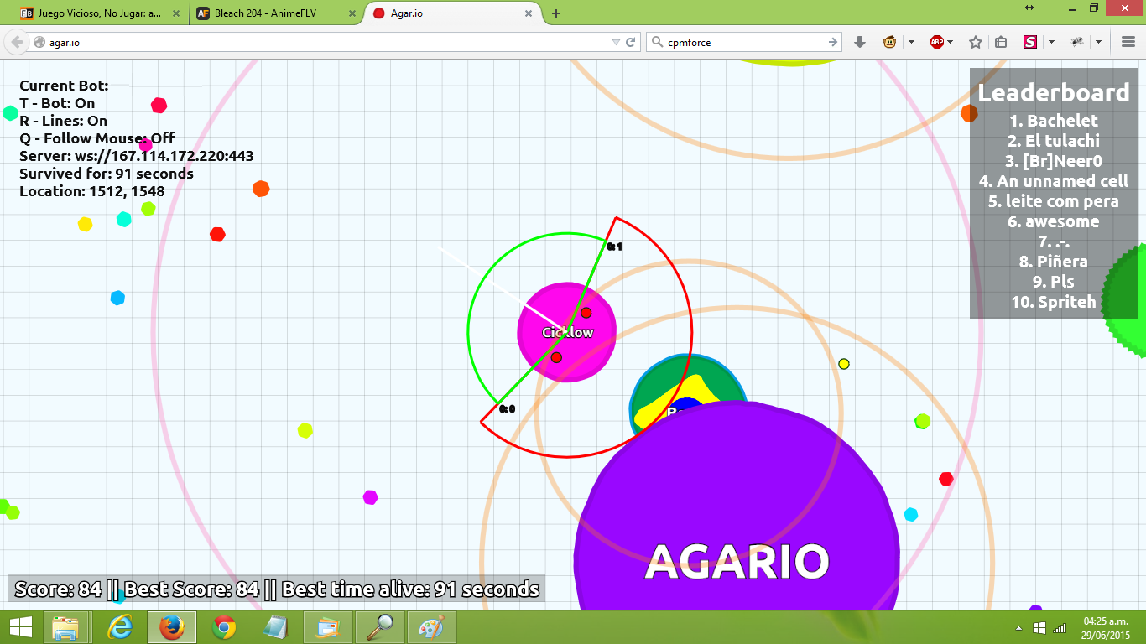
Task: Click 'R - Lines: On' text
Action: click(64, 121)
